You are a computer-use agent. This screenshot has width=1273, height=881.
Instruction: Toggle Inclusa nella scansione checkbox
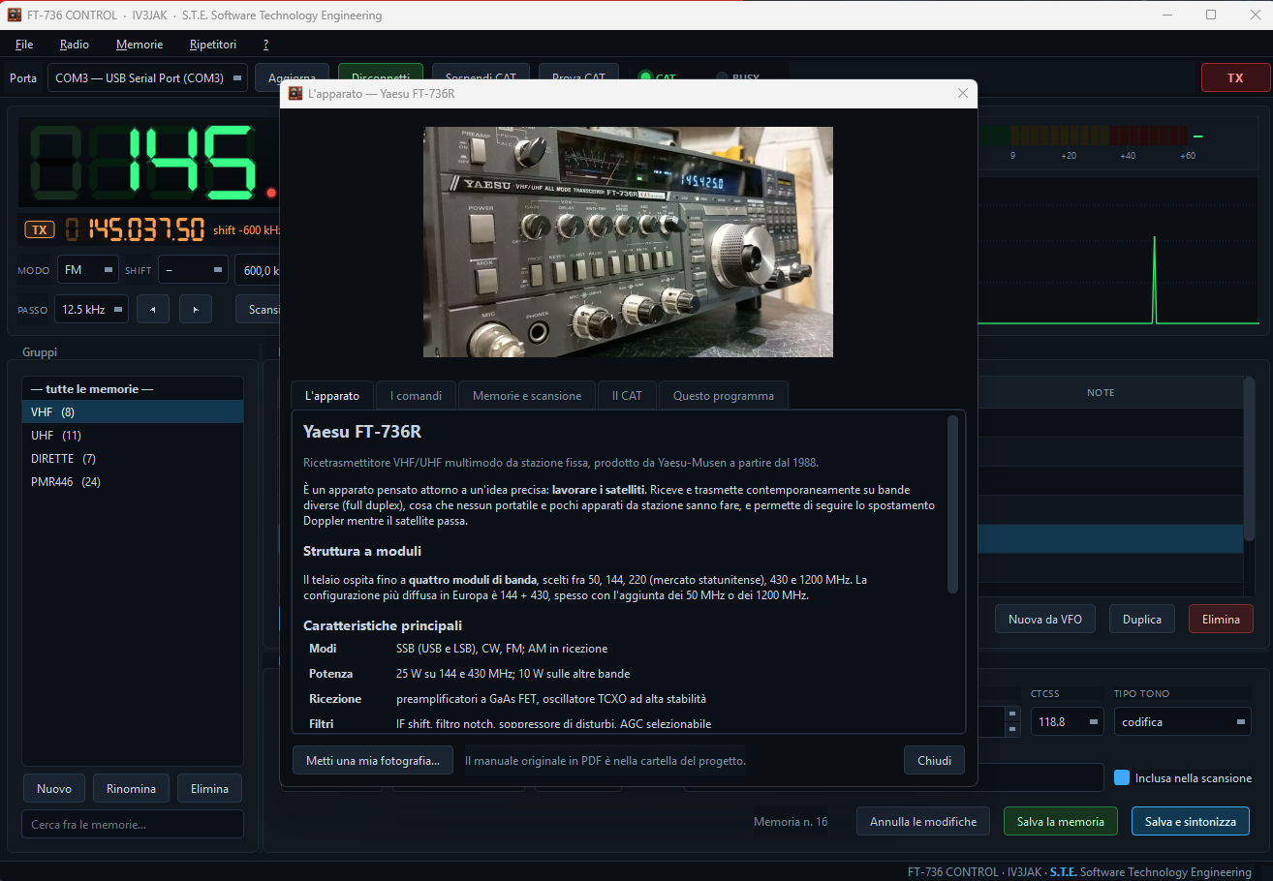click(x=1122, y=777)
